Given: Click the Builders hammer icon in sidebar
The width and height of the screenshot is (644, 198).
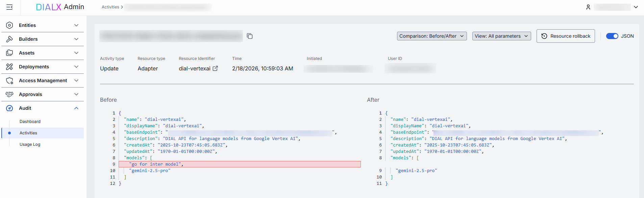Looking at the screenshot, I should pos(9,39).
